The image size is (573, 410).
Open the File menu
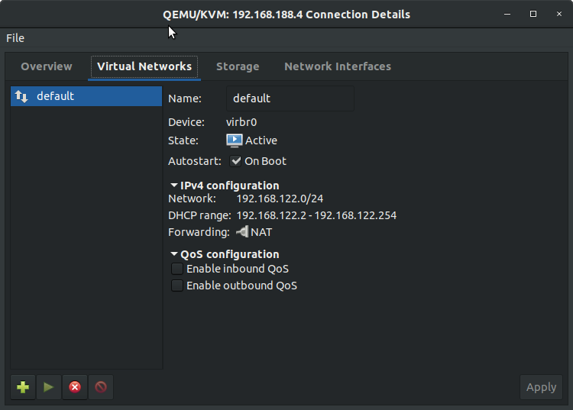point(15,38)
